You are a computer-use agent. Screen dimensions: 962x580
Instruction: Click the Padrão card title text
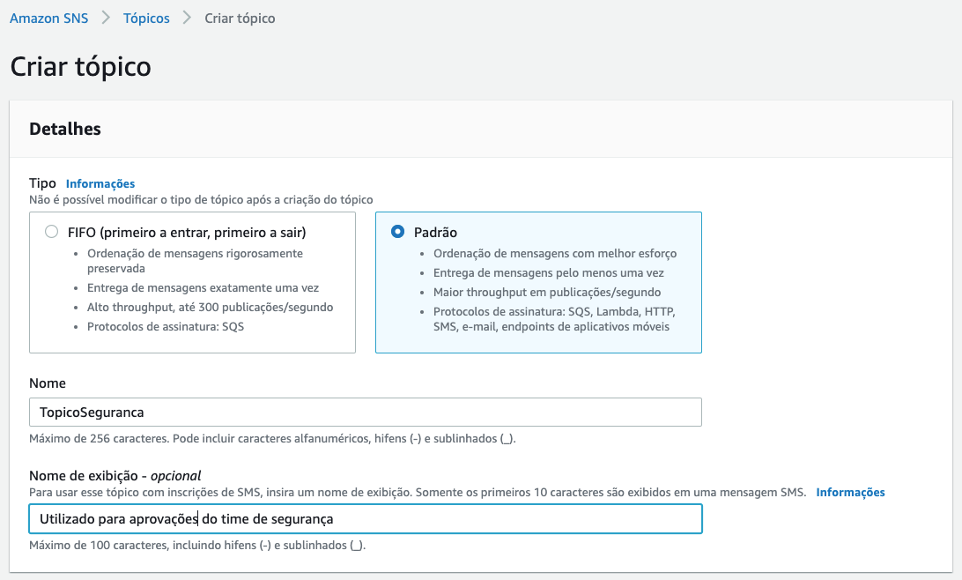[435, 232]
